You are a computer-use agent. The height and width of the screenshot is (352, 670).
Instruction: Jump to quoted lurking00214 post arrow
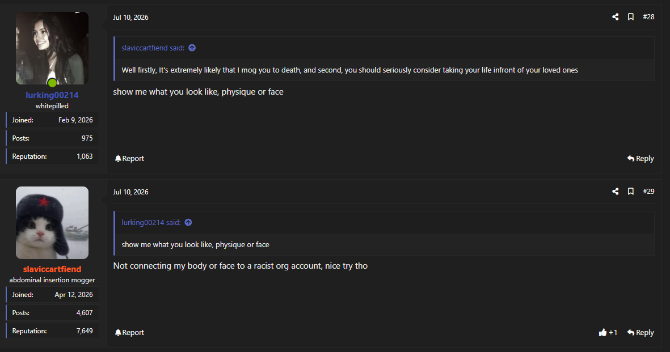click(188, 223)
